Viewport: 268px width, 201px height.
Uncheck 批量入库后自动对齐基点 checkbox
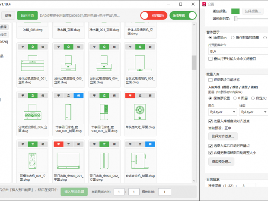click(211, 121)
